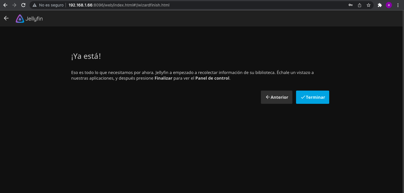
Task: Click the not-secure warning triangle icon
Action: 35,5
